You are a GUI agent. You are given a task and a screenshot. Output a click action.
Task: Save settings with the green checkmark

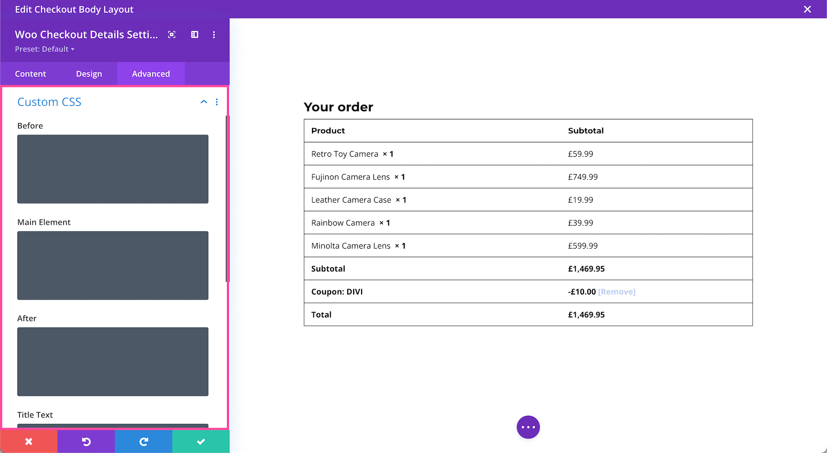pos(201,441)
